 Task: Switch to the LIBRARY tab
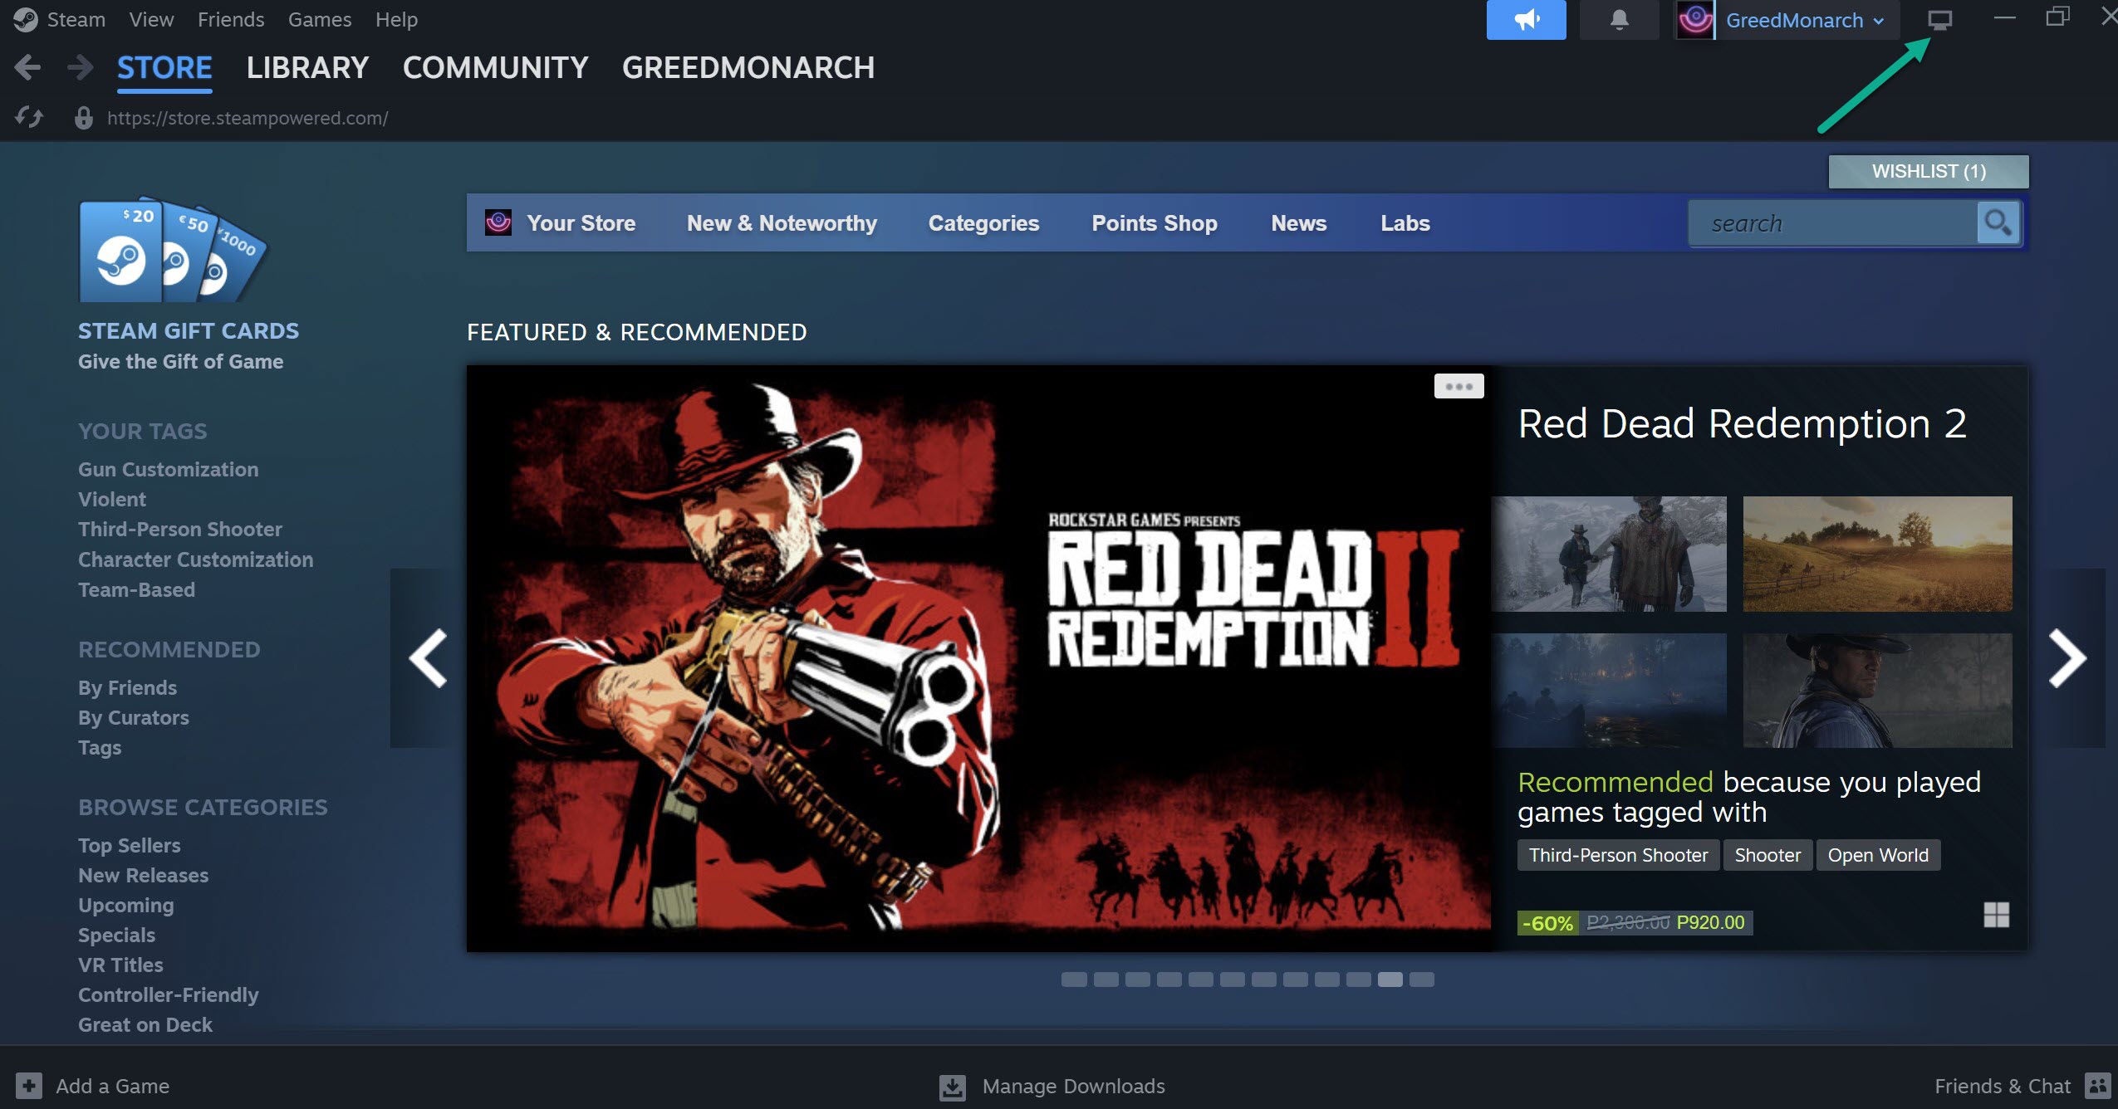click(307, 67)
